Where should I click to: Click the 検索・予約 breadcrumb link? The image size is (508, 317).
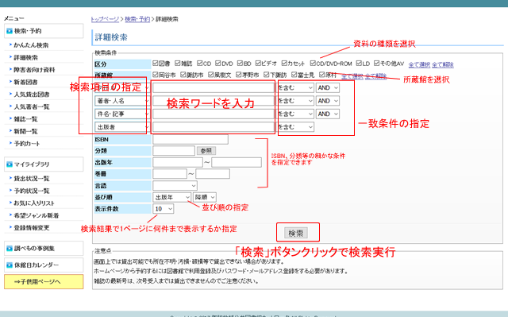pos(137,19)
